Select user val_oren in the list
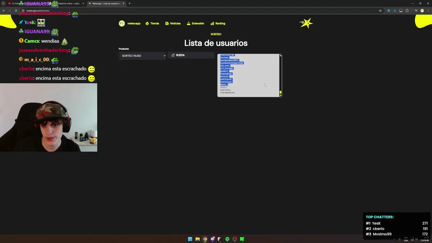 tap(225, 65)
